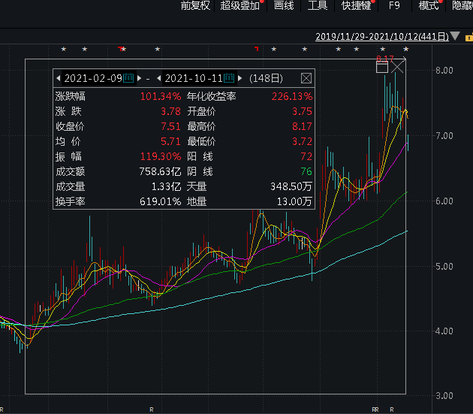Click the rightmost star marker above chart
473x414 pixels.
[x=406, y=50]
